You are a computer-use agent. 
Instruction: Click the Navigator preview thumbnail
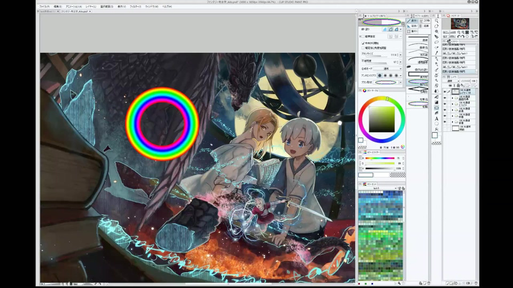tap(460, 23)
